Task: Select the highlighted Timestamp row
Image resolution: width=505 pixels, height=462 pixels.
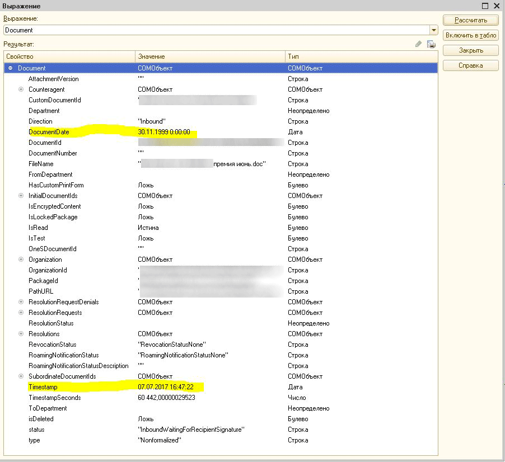Action: pos(84,386)
